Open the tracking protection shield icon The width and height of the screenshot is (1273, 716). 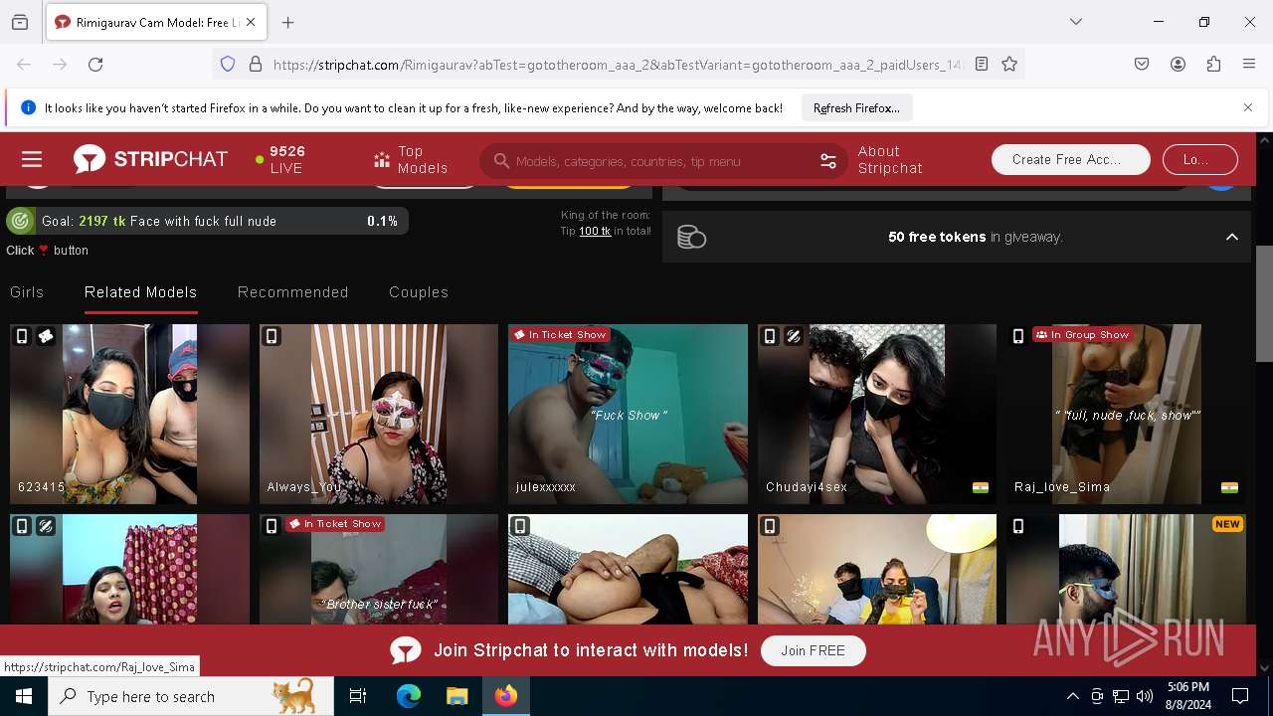click(228, 64)
